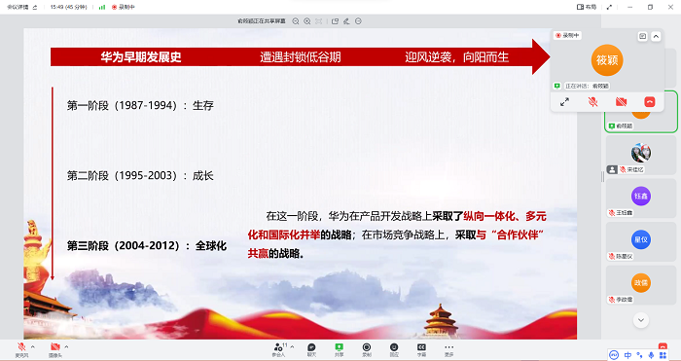Click the record button (录制)
681x361 pixels.
pos(367,349)
